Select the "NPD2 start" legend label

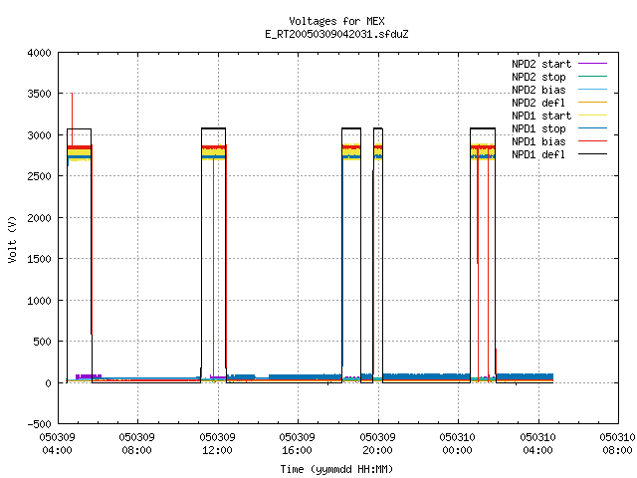pos(541,64)
